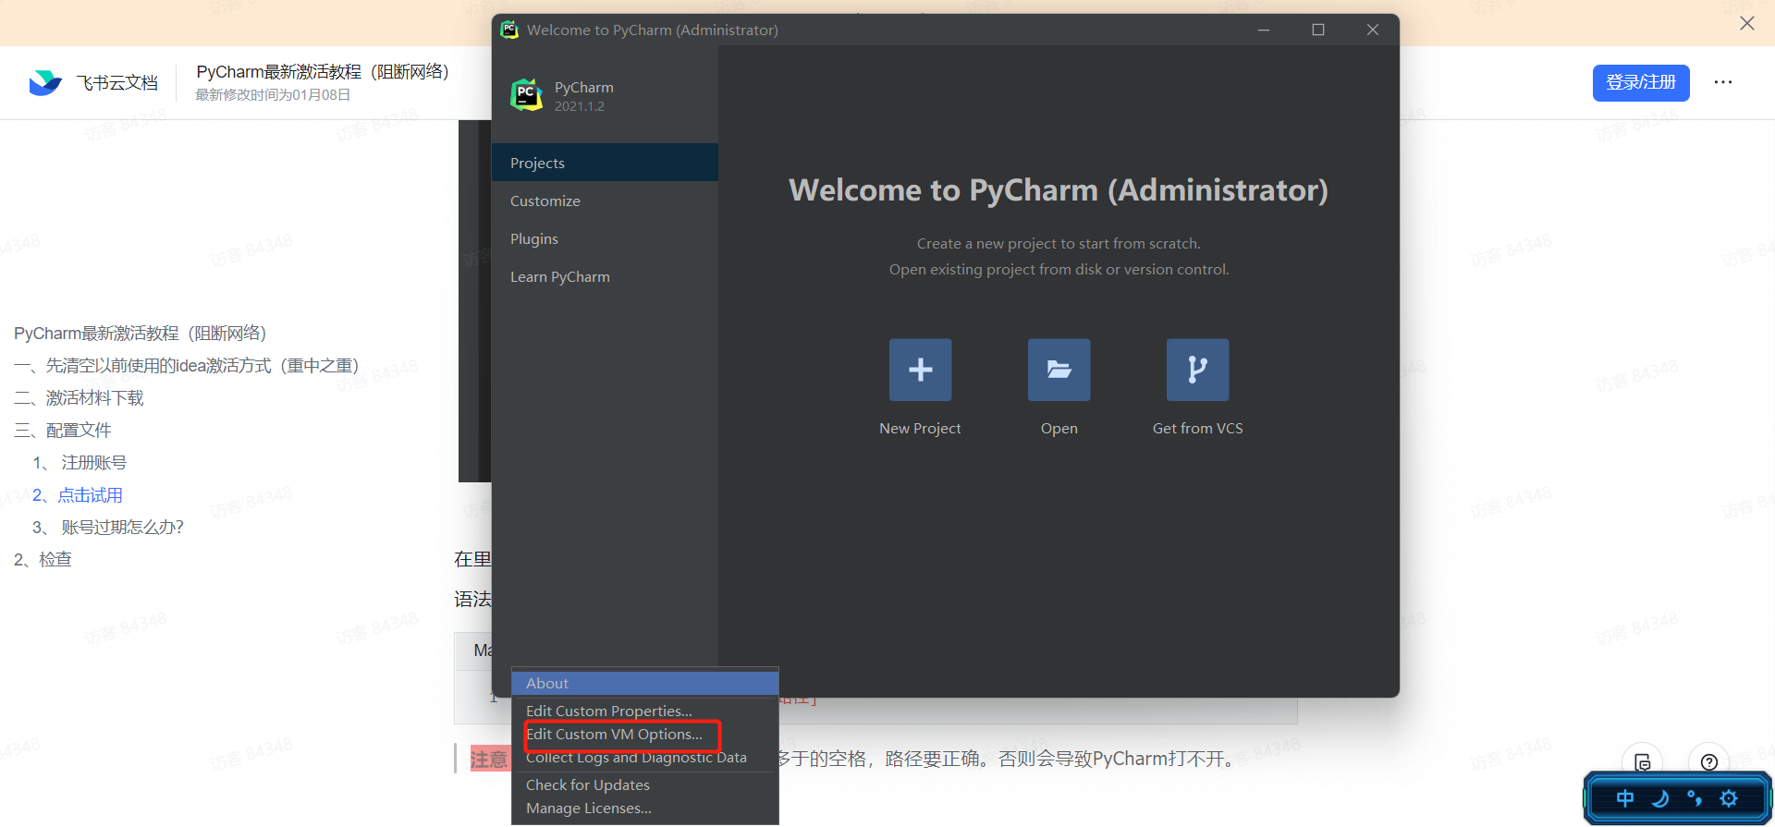Click the New Project plus icon
This screenshot has width=1775, height=827.
[x=920, y=370]
